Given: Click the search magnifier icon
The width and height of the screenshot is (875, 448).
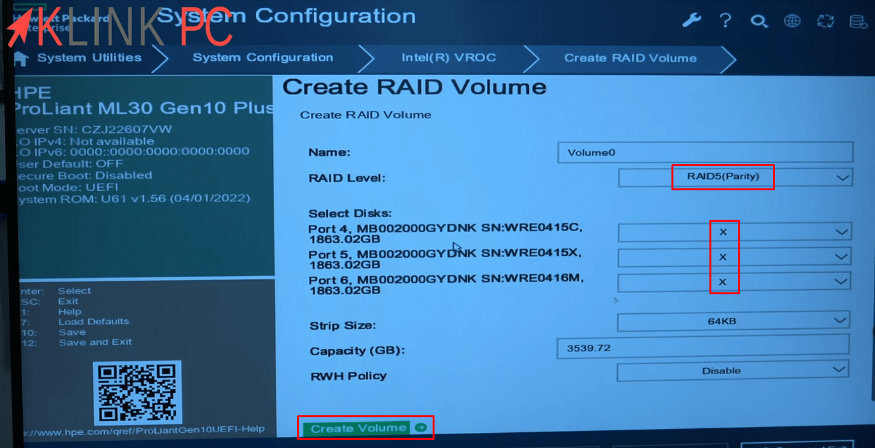Looking at the screenshot, I should click(x=759, y=20).
